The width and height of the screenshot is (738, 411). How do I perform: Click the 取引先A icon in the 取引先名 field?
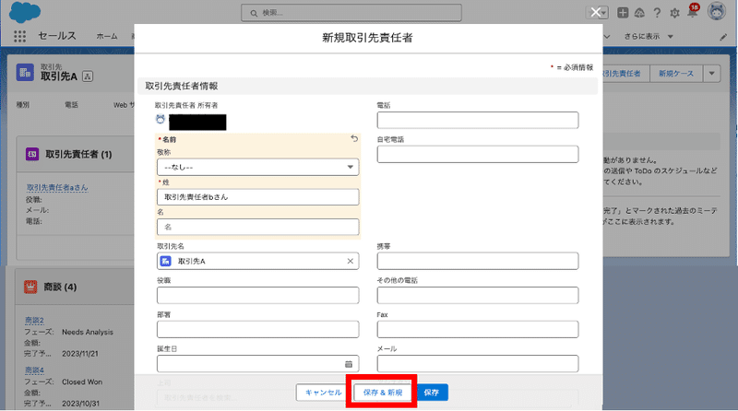point(166,261)
